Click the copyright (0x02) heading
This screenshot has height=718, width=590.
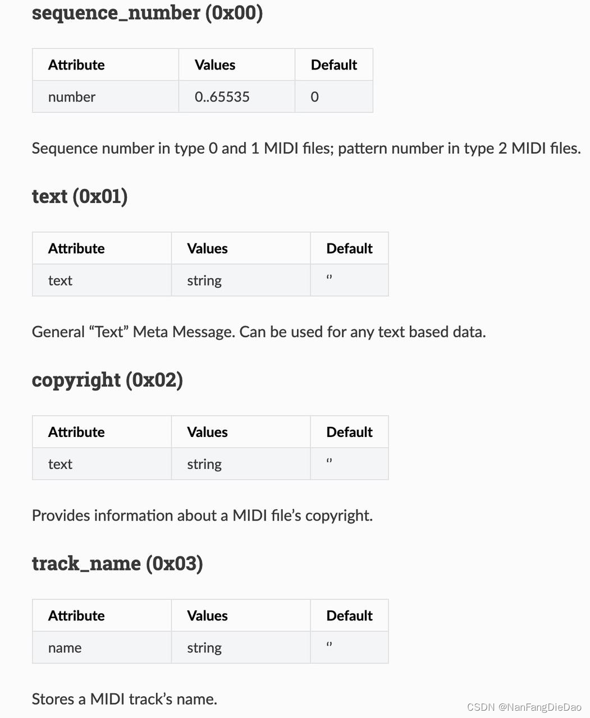107,380
